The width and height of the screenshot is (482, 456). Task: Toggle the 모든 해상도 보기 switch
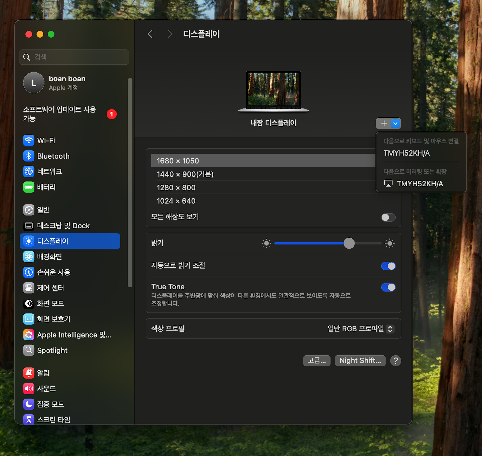[x=388, y=217]
